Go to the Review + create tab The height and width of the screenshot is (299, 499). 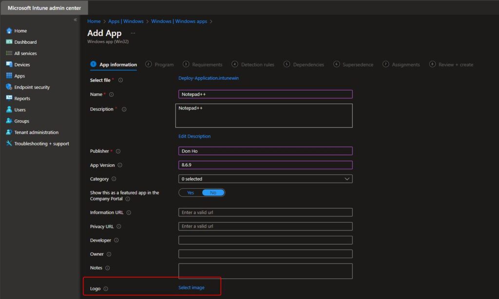(451, 65)
